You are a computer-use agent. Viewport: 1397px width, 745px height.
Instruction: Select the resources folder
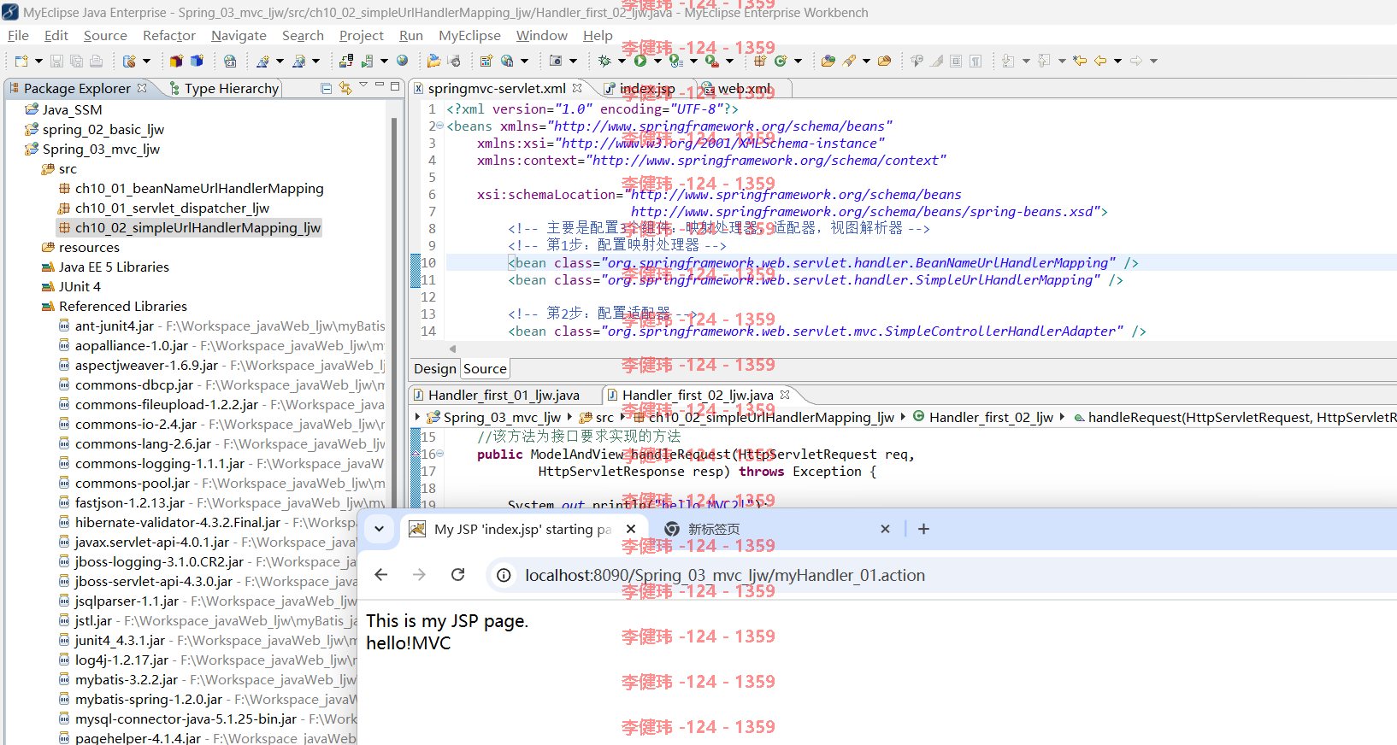[x=89, y=247]
